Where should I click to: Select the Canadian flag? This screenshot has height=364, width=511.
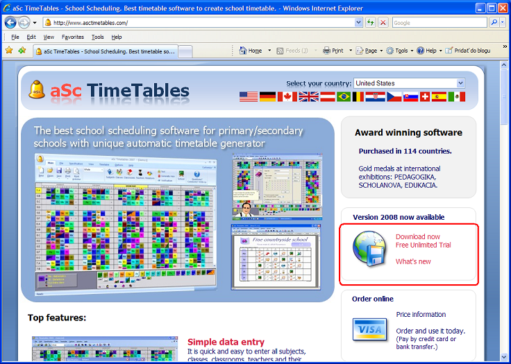pos(287,97)
